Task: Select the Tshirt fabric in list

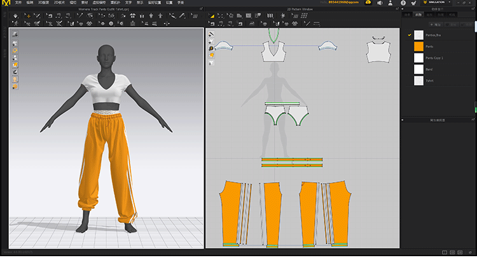Action: pos(429,81)
